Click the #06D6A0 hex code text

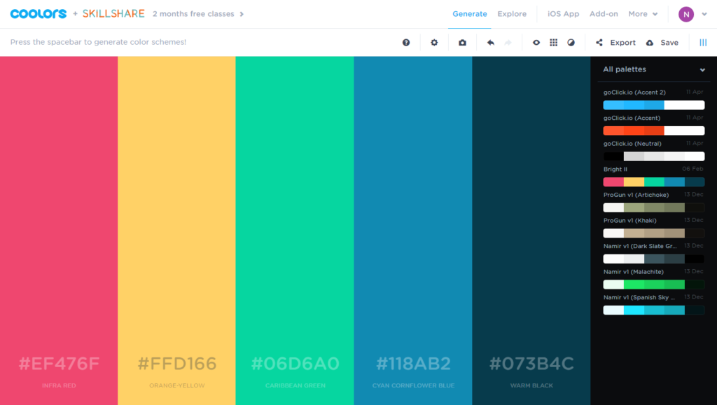[x=295, y=364]
